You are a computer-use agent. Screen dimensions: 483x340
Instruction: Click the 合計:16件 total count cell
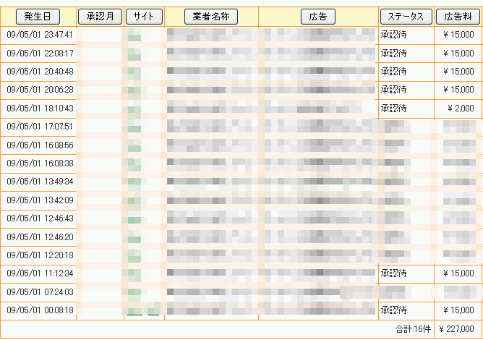[x=413, y=329]
